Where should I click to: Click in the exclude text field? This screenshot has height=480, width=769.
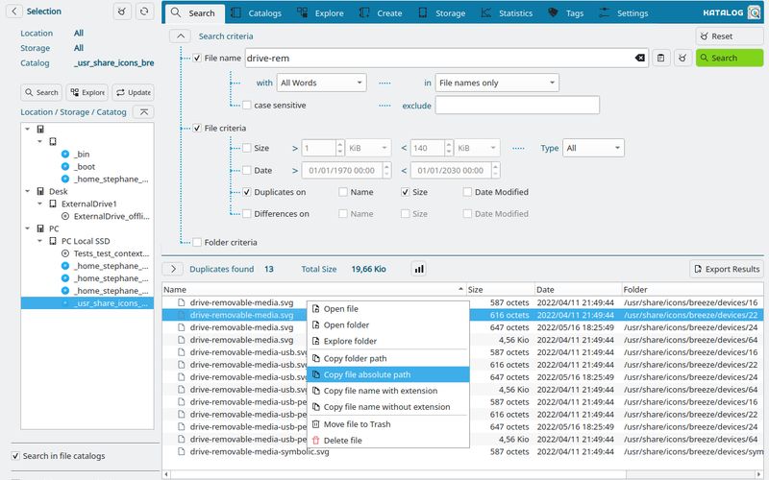click(x=517, y=106)
